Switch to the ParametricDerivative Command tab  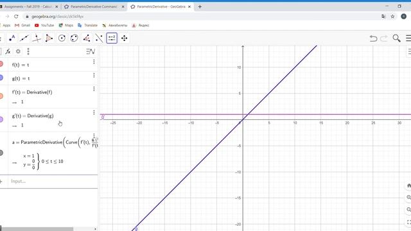pyautogui.click(x=94, y=6)
